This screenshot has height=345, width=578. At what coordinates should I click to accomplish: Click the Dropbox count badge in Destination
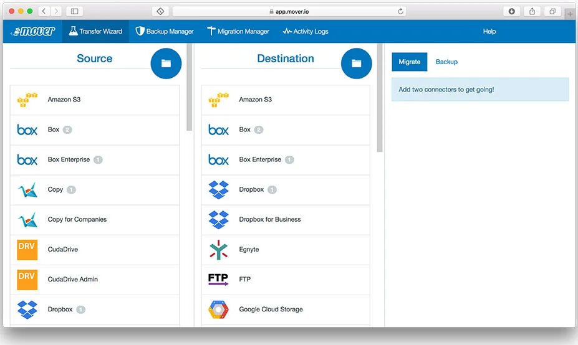coord(272,189)
